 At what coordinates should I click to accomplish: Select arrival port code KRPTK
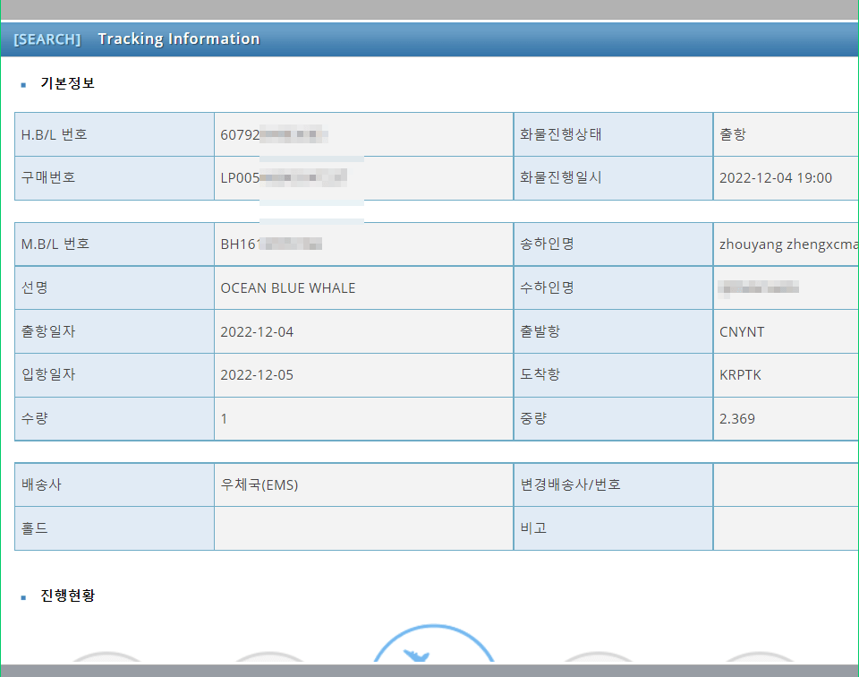point(740,375)
